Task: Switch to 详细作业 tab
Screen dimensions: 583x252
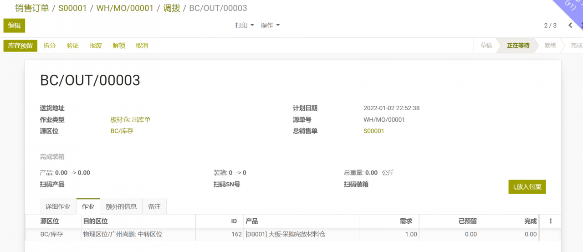Action: (58, 206)
